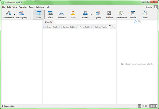This screenshot has width=159, height=109.
Task: Close the Navicat window
Action: pyautogui.click(x=154, y=2)
